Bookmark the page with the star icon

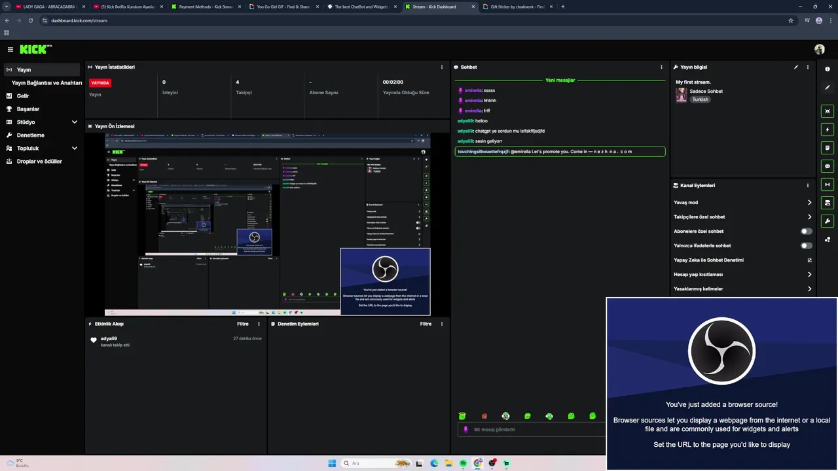click(791, 20)
